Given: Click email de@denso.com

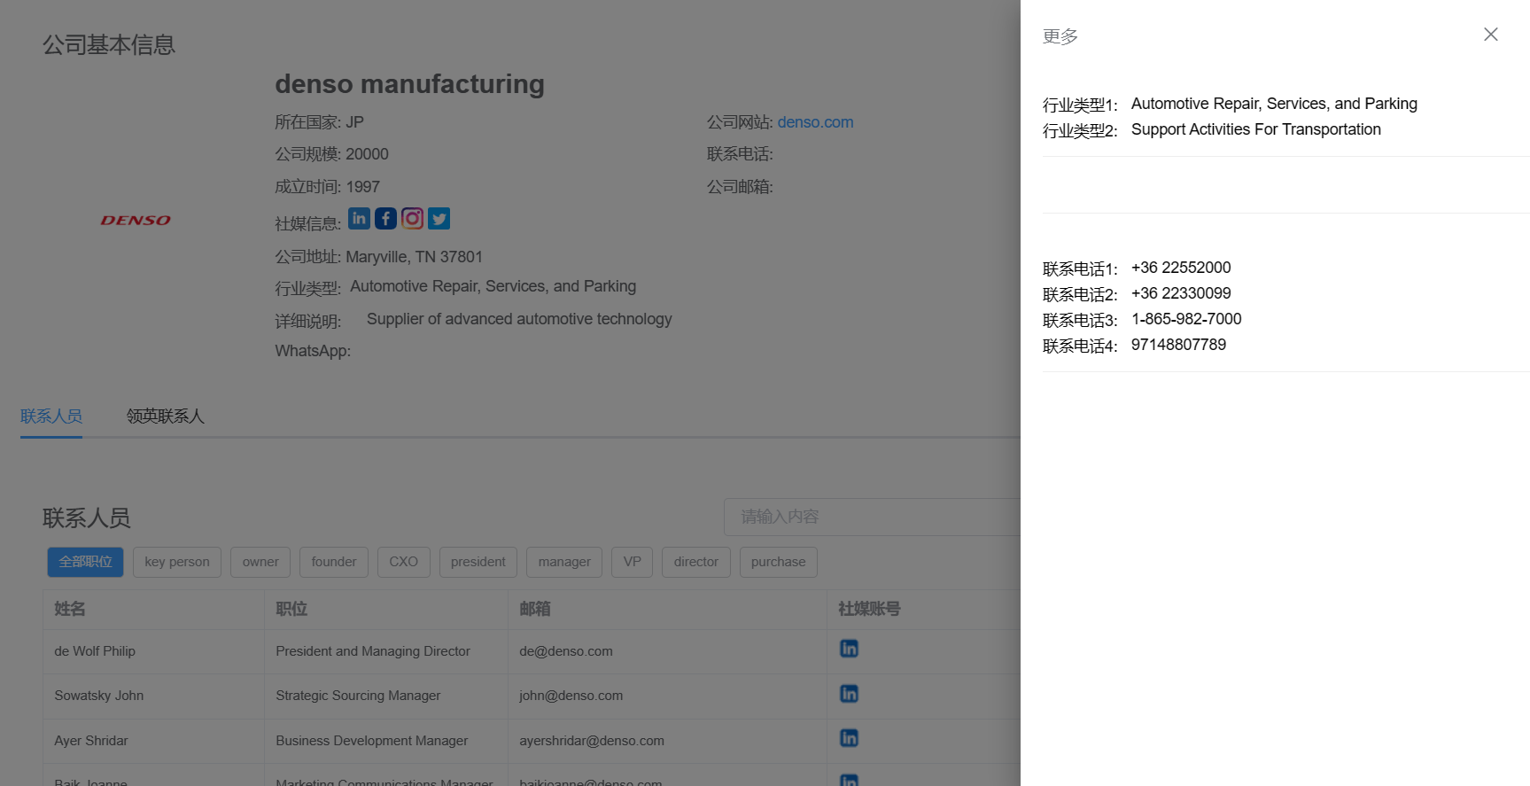Looking at the screenshot, I should [x=566, y=651].
